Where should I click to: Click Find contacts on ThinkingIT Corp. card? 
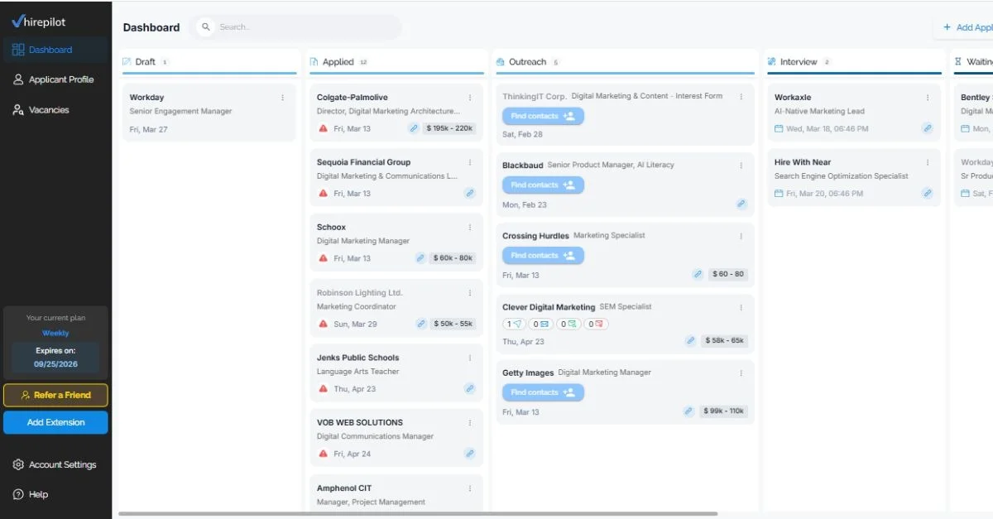click(x=543, y=116)
